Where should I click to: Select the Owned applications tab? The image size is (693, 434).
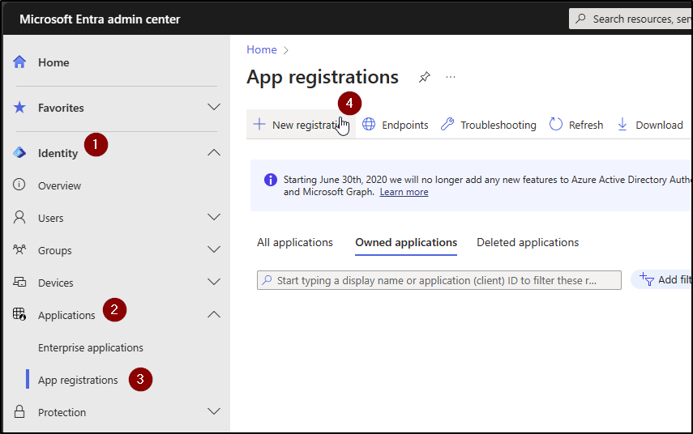click(x=406, y=242)
